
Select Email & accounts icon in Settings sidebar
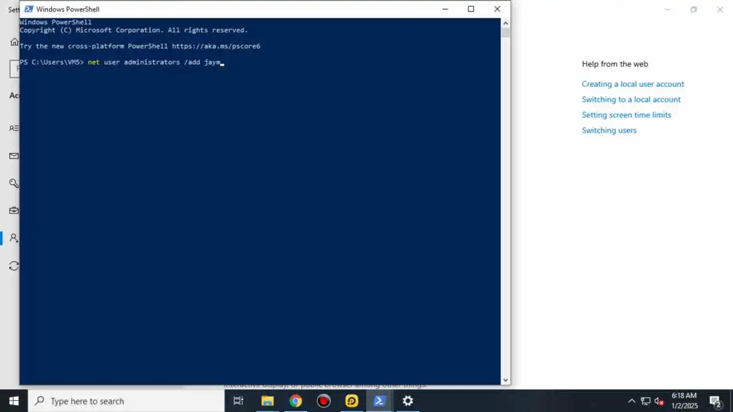point(14,156)
